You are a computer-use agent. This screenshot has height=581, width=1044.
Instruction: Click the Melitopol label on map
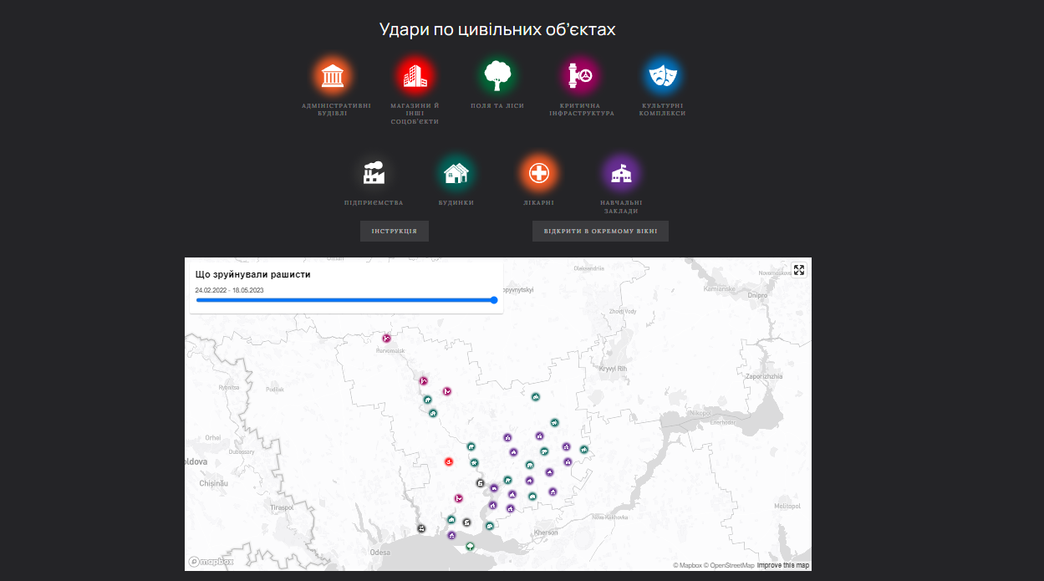[787, 506]
